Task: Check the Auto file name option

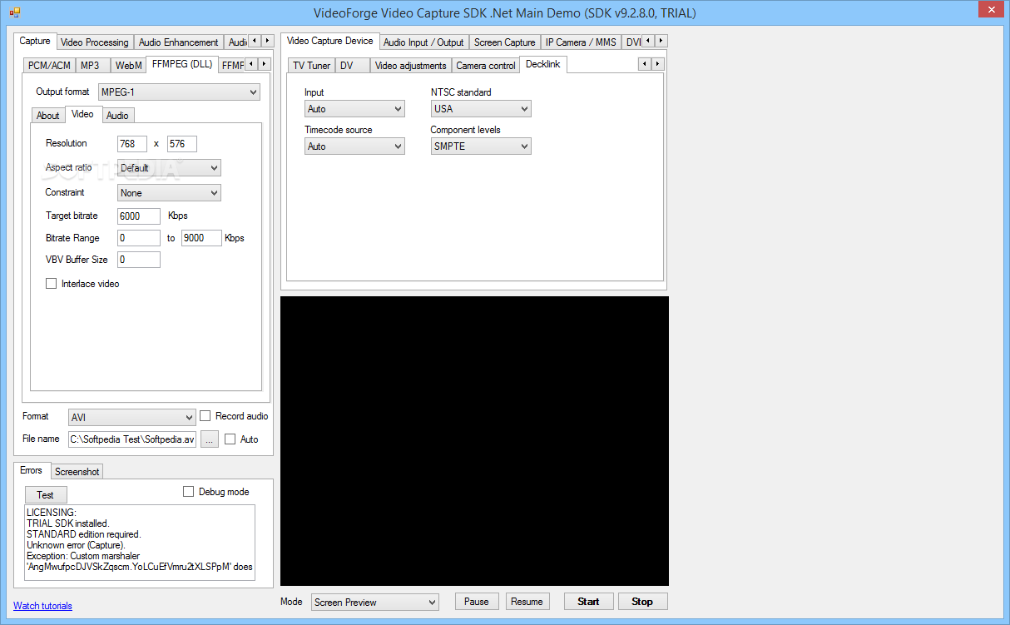Action: (230, 439)
